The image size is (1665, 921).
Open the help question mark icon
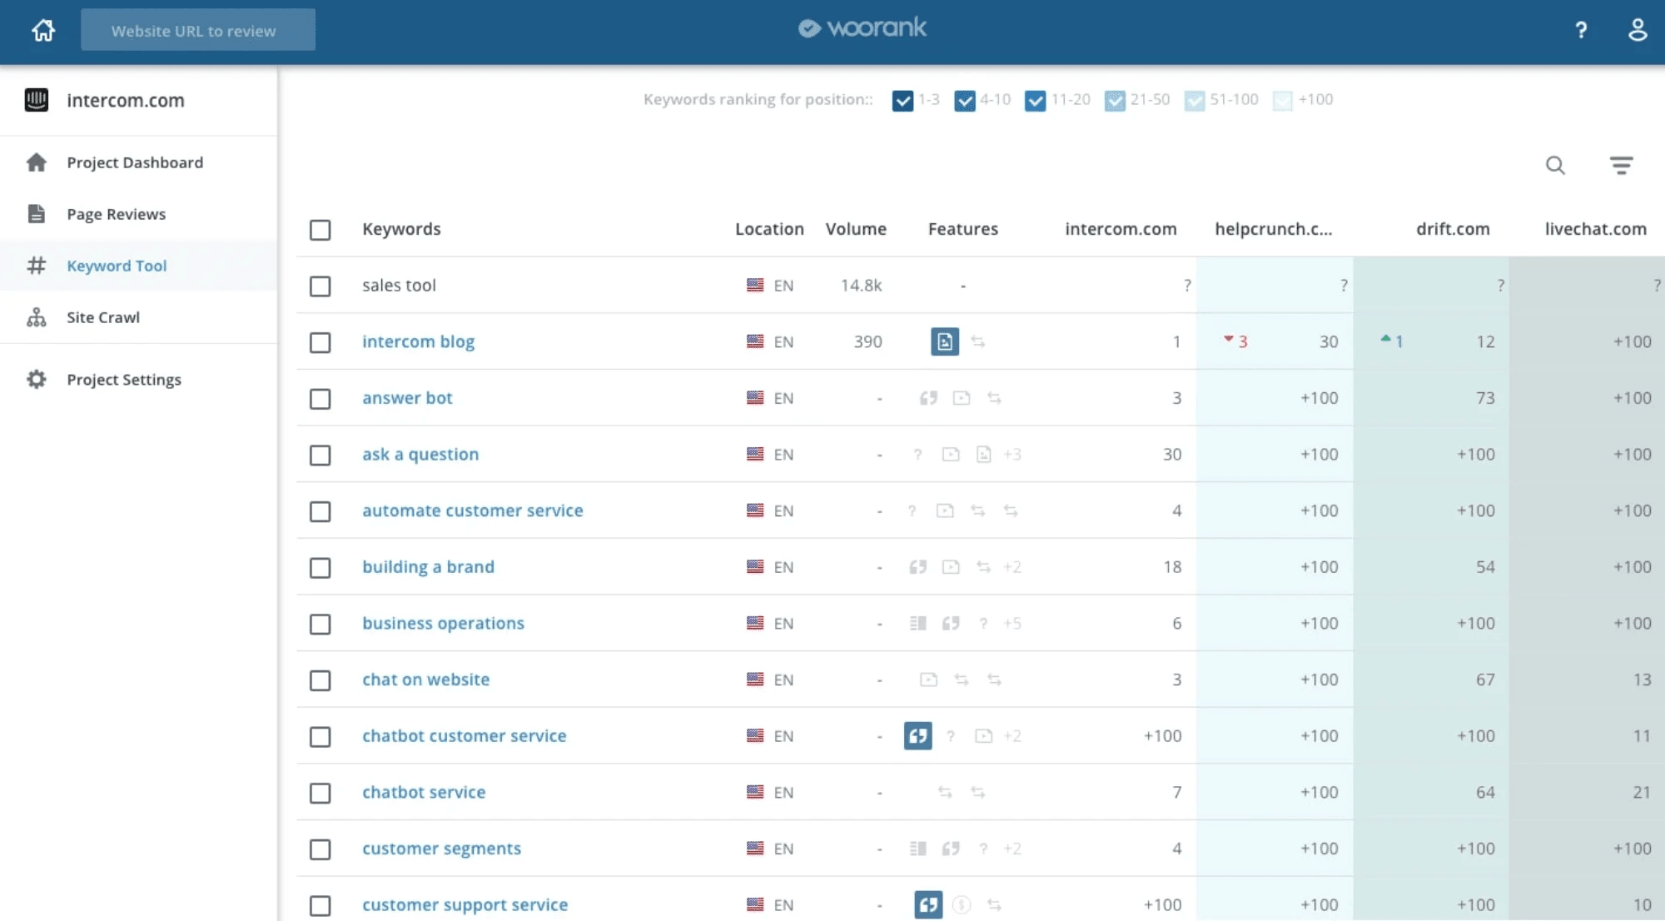tap(1581, 31)
